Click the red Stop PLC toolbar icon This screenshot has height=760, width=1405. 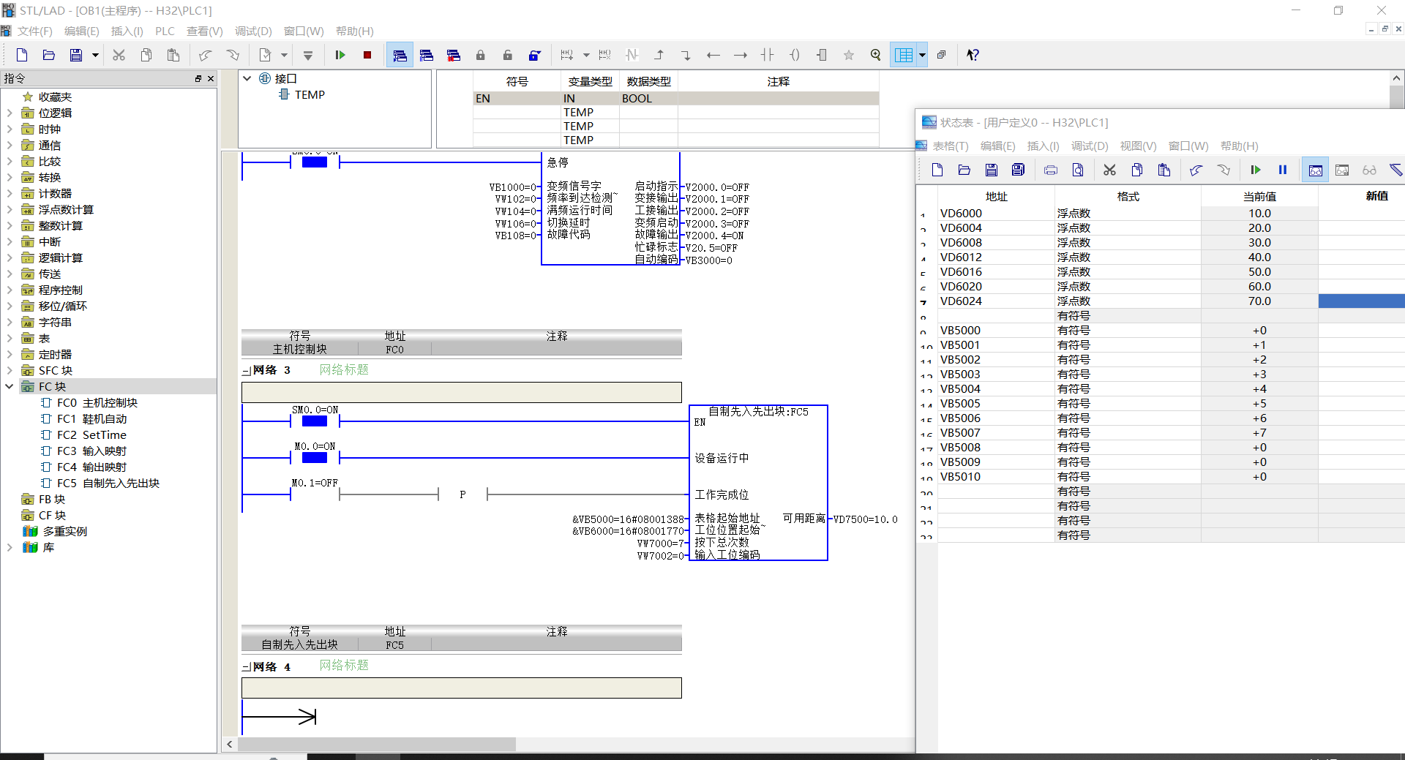(x=367, y=55)
